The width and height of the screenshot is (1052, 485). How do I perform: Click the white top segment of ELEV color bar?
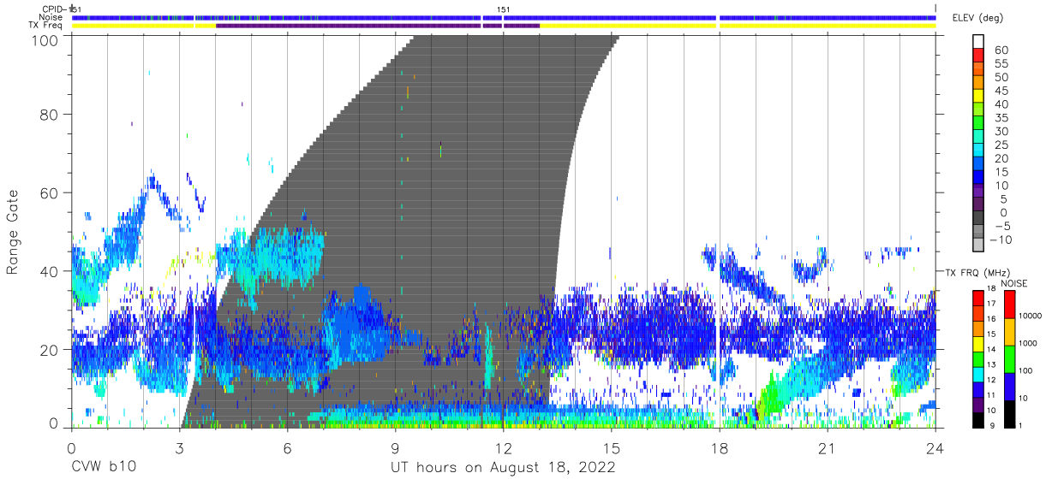point(977,41)
